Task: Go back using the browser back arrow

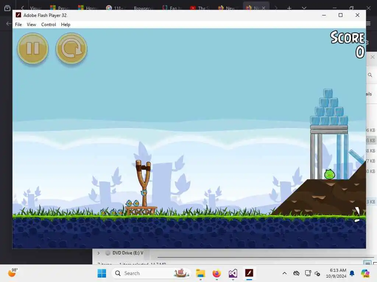Action: tap(9, 23)
